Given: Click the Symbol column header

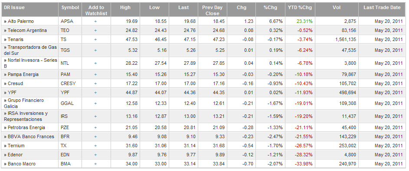Looking at the screenshot, I should (70, 7).
